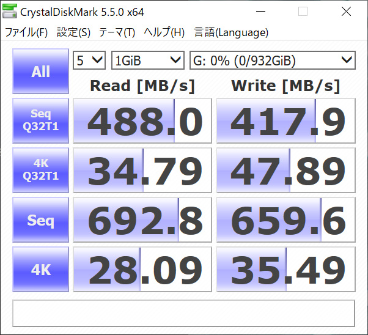The height and width of the screenshot is (335, 368).
Task: Select the 4K write result 35.49
Action: 286,269
